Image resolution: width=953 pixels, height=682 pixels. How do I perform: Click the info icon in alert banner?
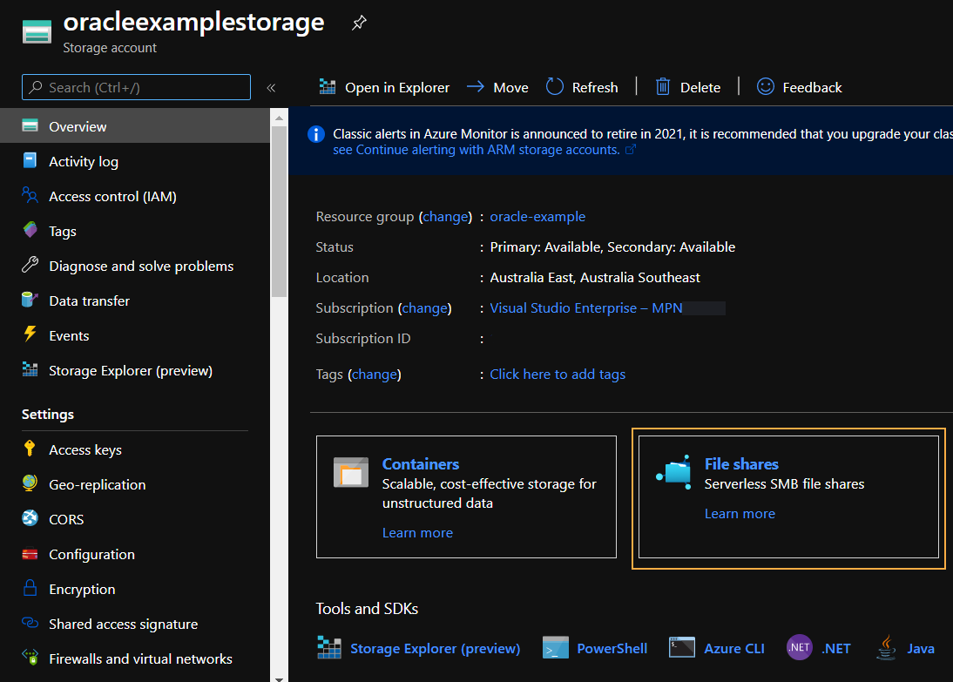click(316, 134)
